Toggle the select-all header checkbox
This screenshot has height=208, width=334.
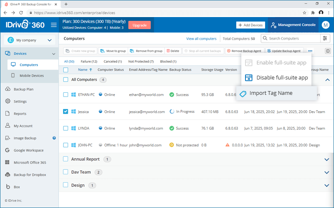point(66,70)
